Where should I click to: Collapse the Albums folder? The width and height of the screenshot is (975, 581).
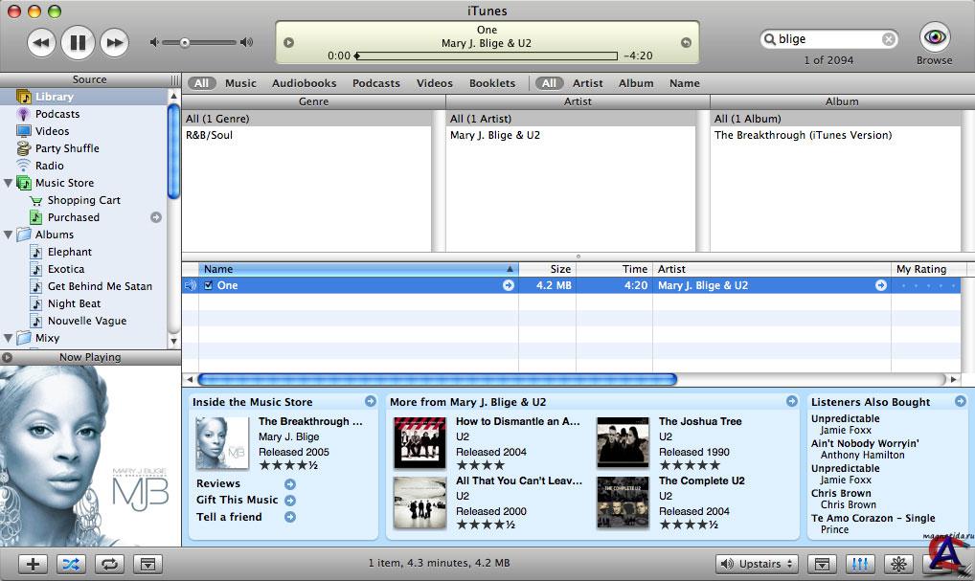pos(9,235)
